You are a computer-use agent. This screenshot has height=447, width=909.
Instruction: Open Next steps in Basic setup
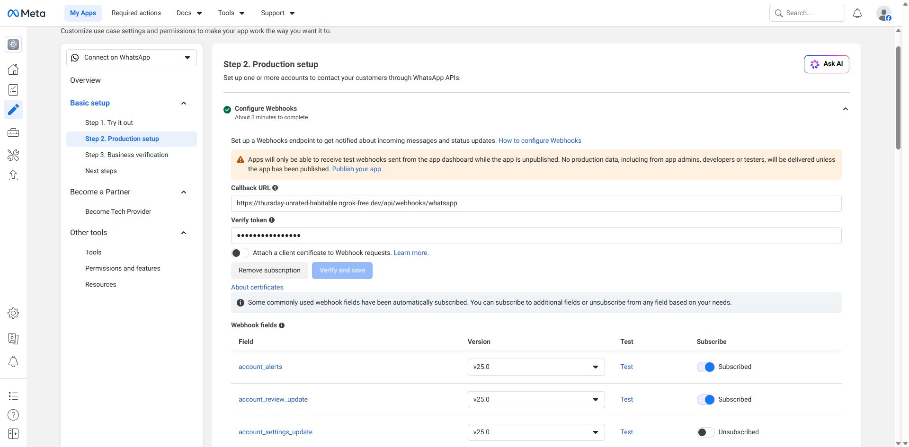pos(101,171)
